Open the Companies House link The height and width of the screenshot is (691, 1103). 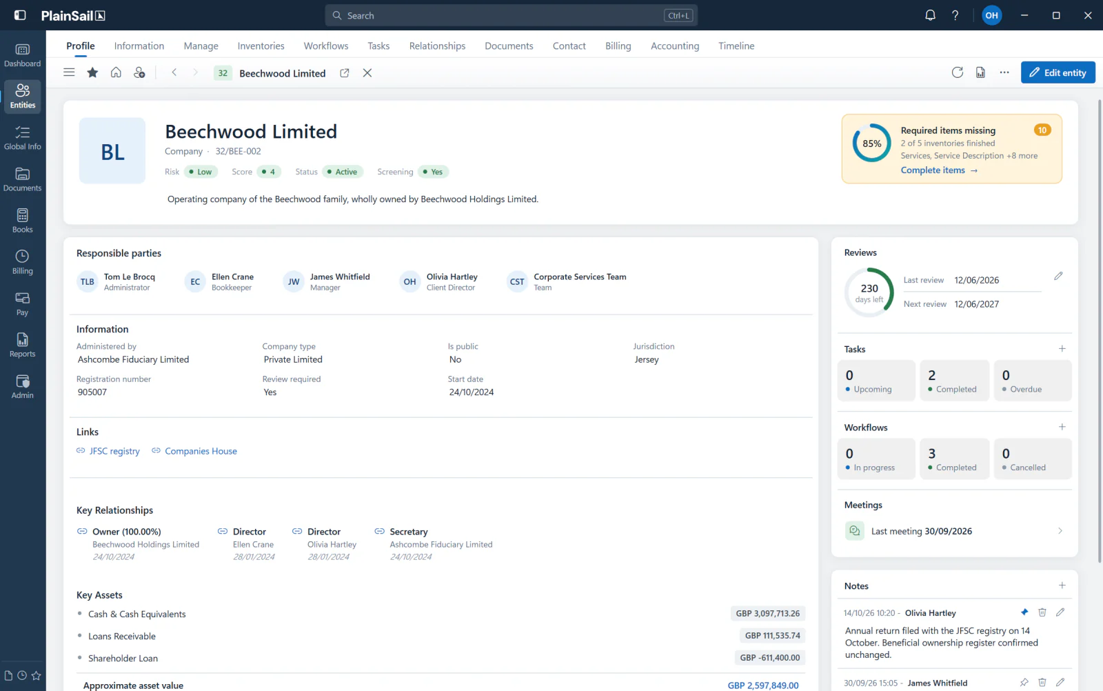(x=194, y=451)
